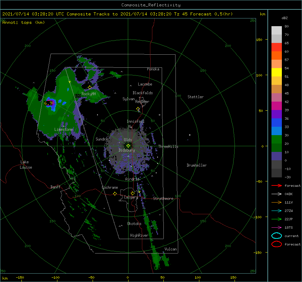Select the Banff label
The width and height of the screenshot is (302, 282).
[x=55, y=187]
